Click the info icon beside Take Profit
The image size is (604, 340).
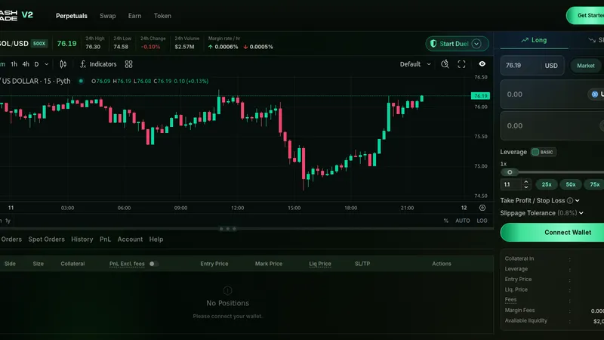point(570,200)
